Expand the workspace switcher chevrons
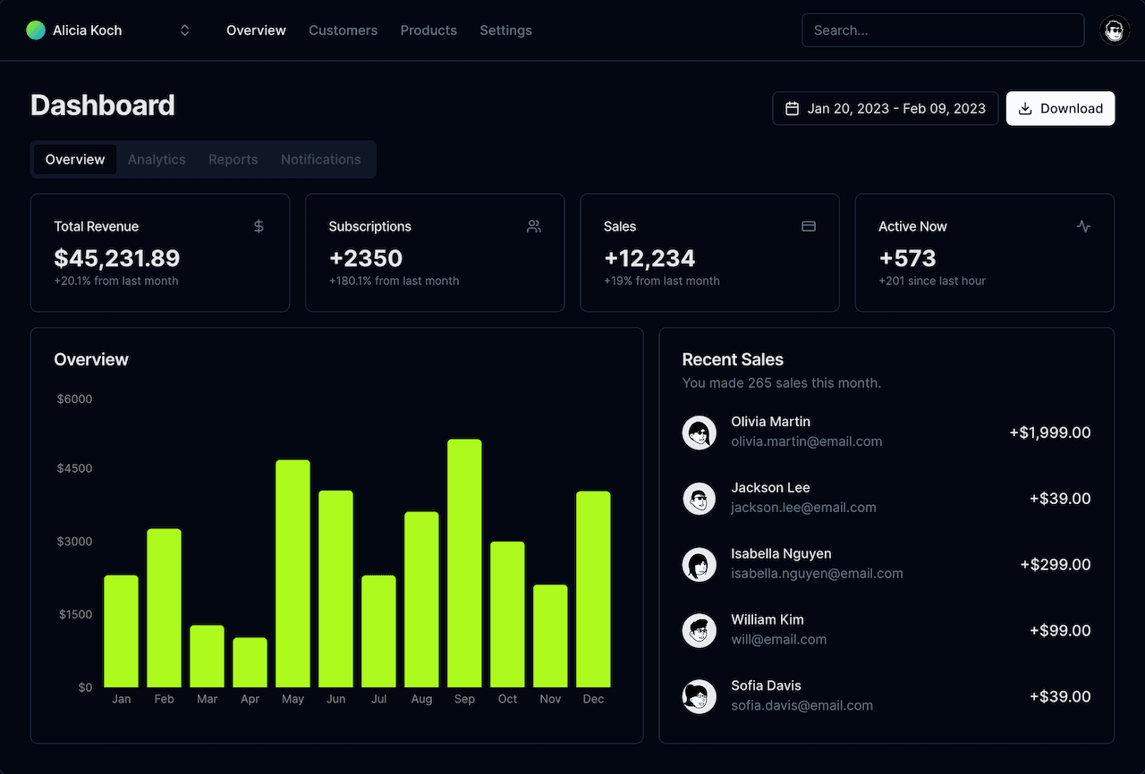The image size is (1145, 774). tap(184, 29)
